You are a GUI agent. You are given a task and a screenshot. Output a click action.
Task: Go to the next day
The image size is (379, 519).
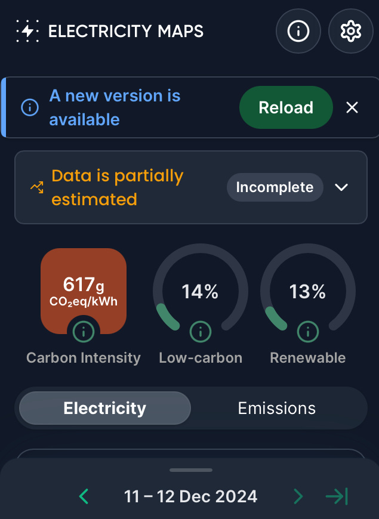[298, 496]
